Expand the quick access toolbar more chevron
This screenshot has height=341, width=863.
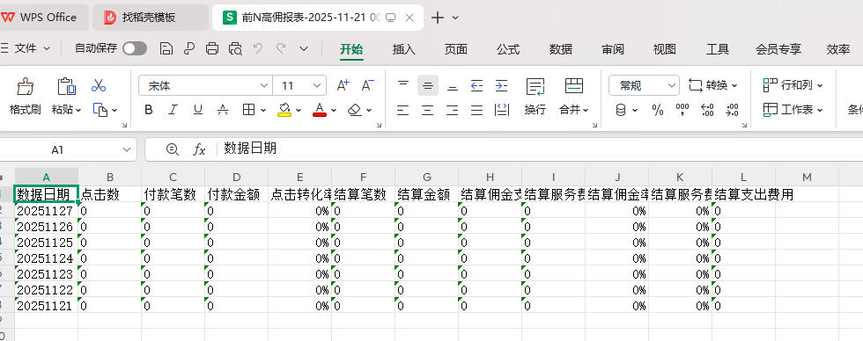[304, 48]
